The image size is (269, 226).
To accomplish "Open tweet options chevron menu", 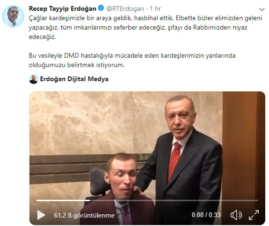I will pos(262,9).
